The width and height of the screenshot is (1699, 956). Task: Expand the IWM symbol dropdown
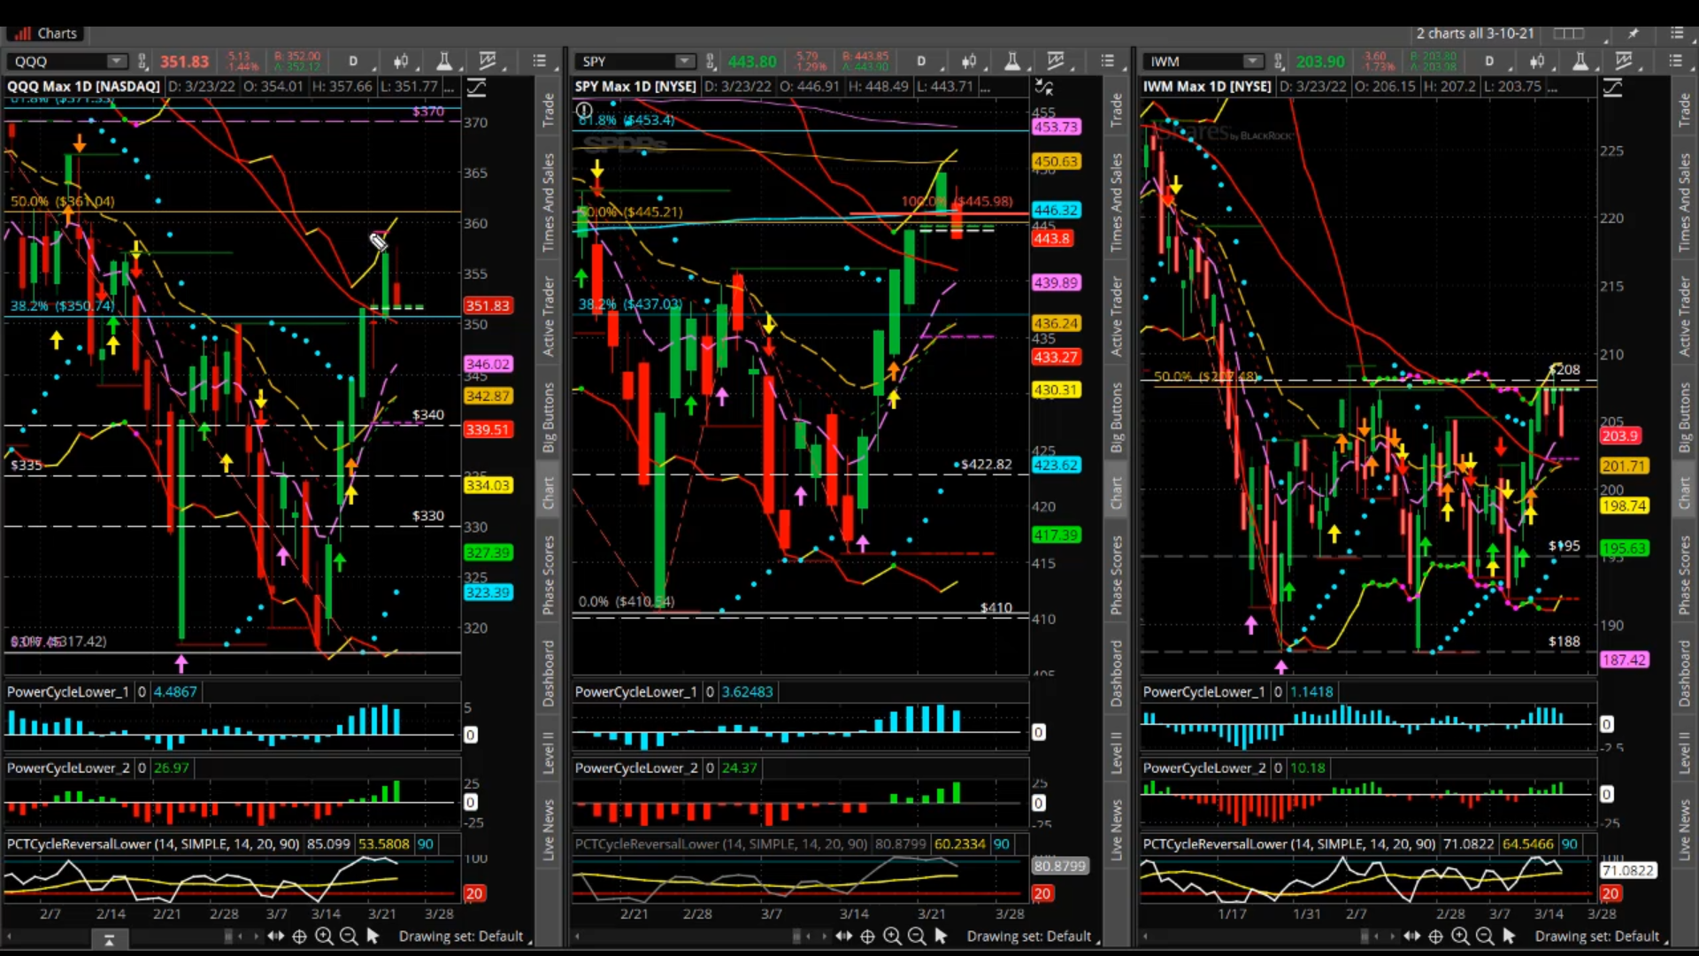(1252, 61)
